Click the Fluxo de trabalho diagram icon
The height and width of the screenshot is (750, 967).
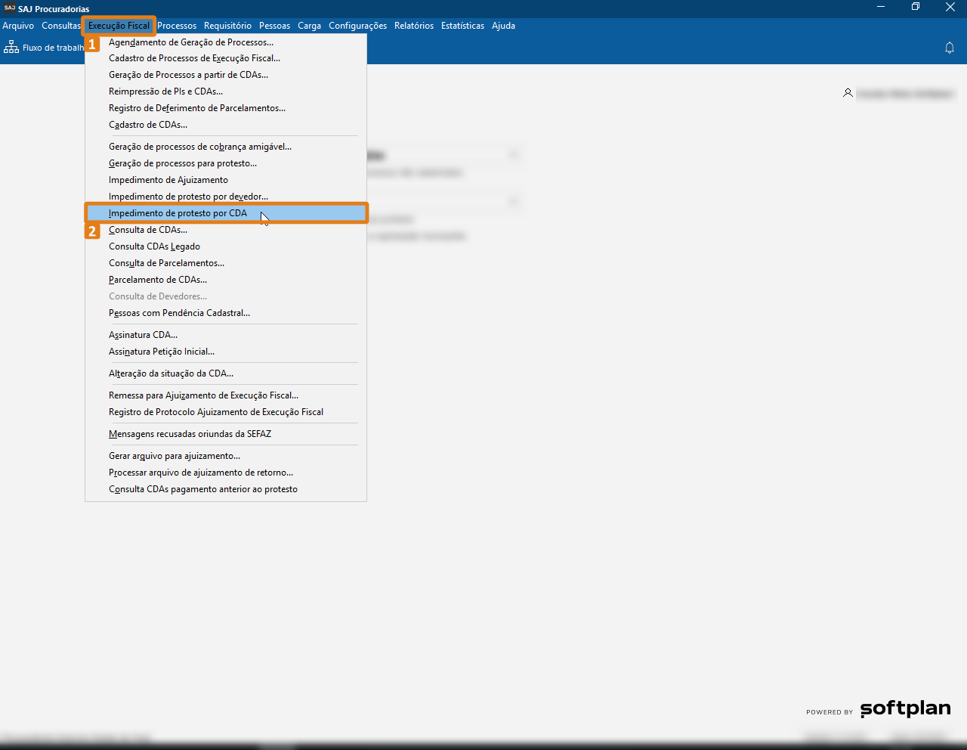tap(11, 48)
